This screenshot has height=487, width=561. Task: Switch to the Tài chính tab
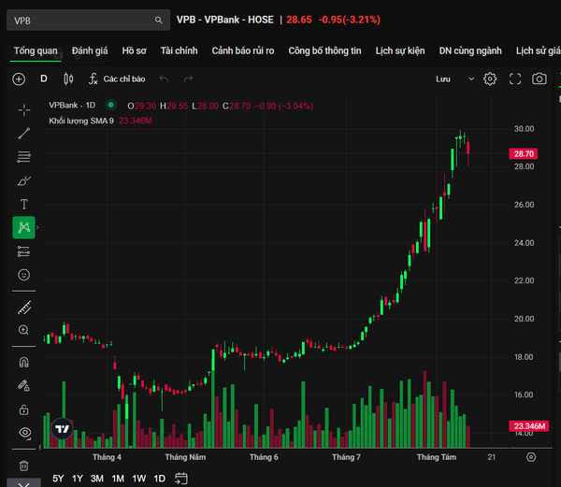click(x=179, y=50)
